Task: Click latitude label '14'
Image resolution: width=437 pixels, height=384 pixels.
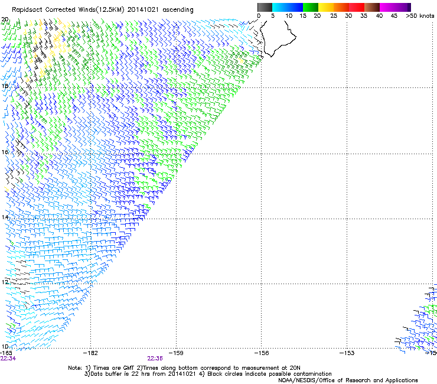Action: point(5,217)
